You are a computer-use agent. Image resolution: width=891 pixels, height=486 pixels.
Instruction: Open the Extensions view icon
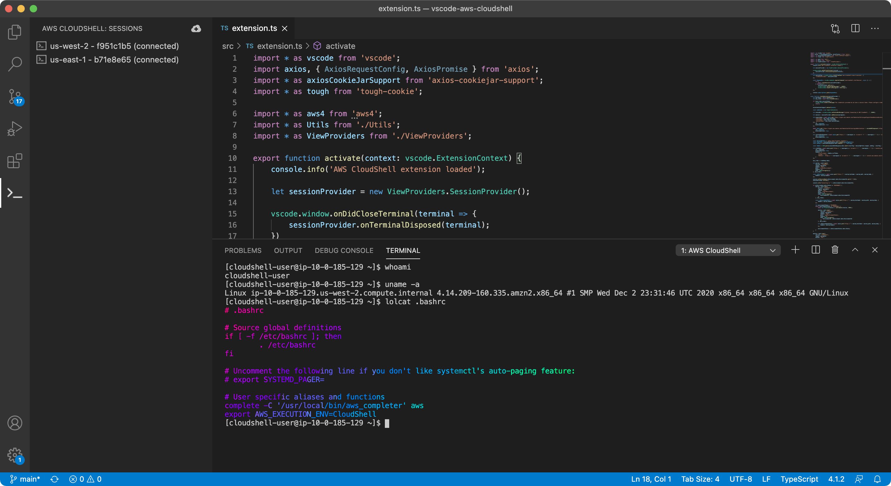pyautogui.click(x=15, y=161)
